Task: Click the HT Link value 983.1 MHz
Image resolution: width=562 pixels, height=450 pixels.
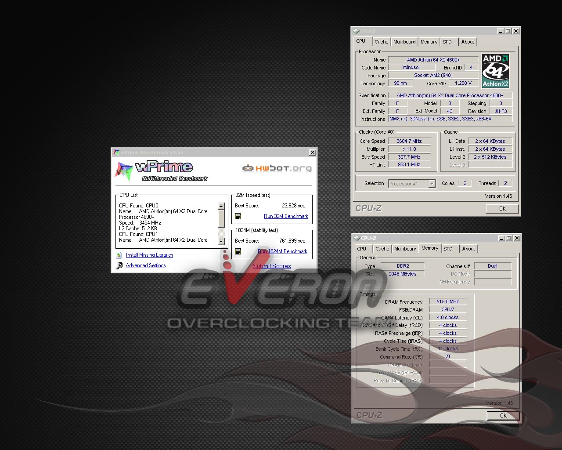Action: [409, 164]
